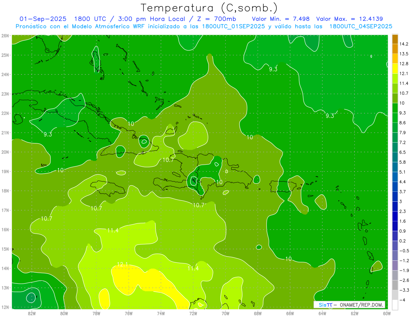Image resolution: width=411 pixels, height=318 pixels.
Task: Click the 19N latitude axis label
Action: [x=5, y=172]
